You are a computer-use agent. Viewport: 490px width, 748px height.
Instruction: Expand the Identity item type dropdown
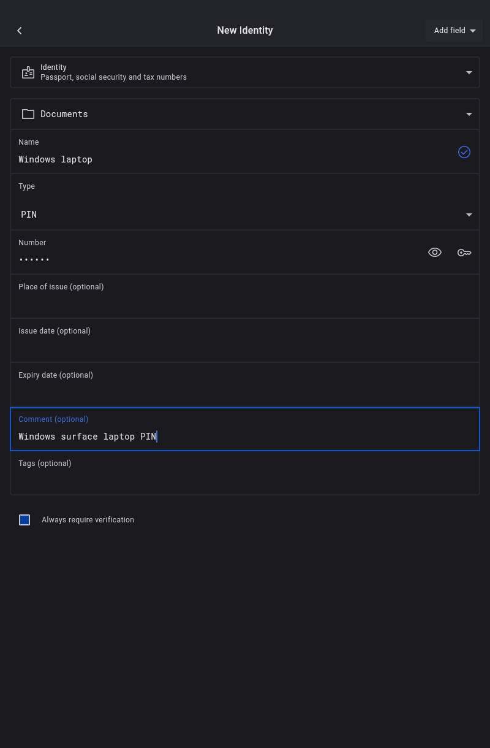coord(469,72)
